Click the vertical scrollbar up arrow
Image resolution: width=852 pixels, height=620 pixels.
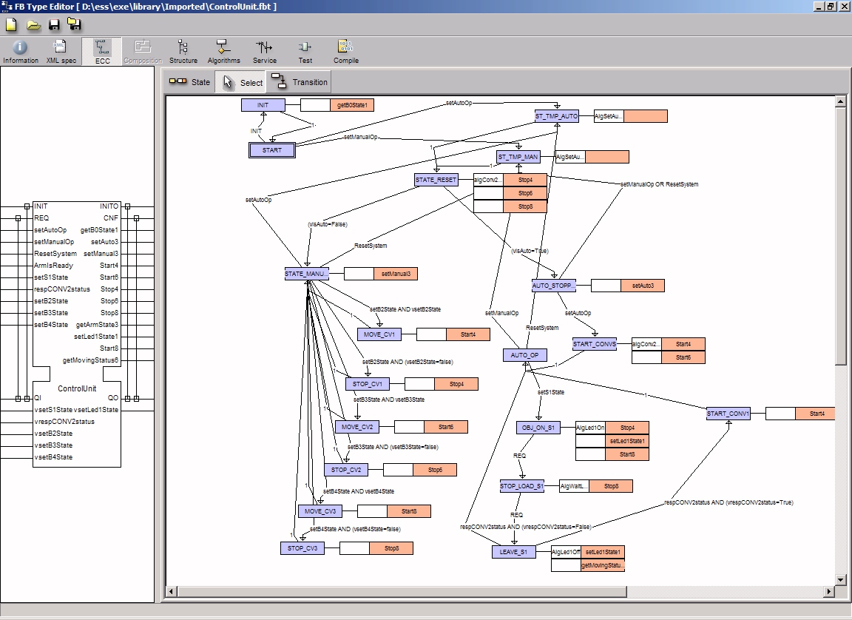(x=840, y=101)
